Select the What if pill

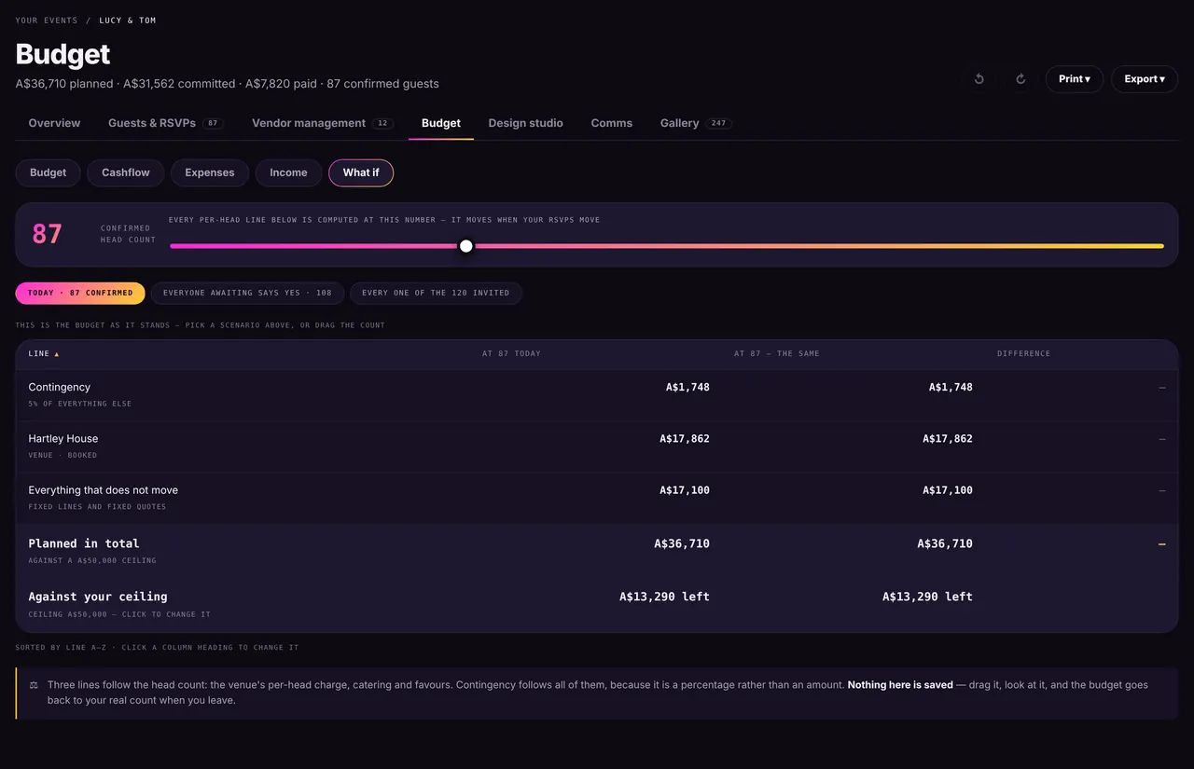point(361,172)
